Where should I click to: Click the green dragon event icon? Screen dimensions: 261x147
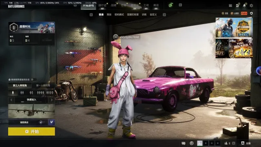coord(171,5)
